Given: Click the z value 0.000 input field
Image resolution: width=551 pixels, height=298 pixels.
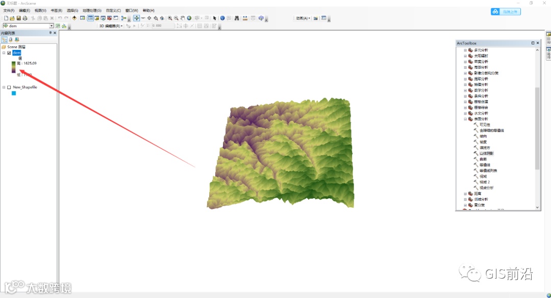Looking at the screenshot, I should tap(163, 25).
